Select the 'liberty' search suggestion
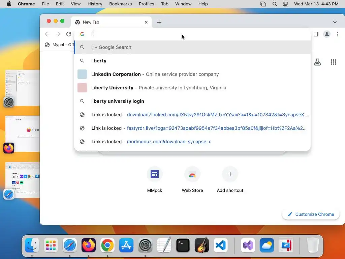 pyautogui.click(x=192, y=61)
